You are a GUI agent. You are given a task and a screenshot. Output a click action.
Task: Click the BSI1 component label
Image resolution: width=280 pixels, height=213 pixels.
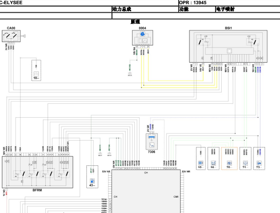click(228, 28)
